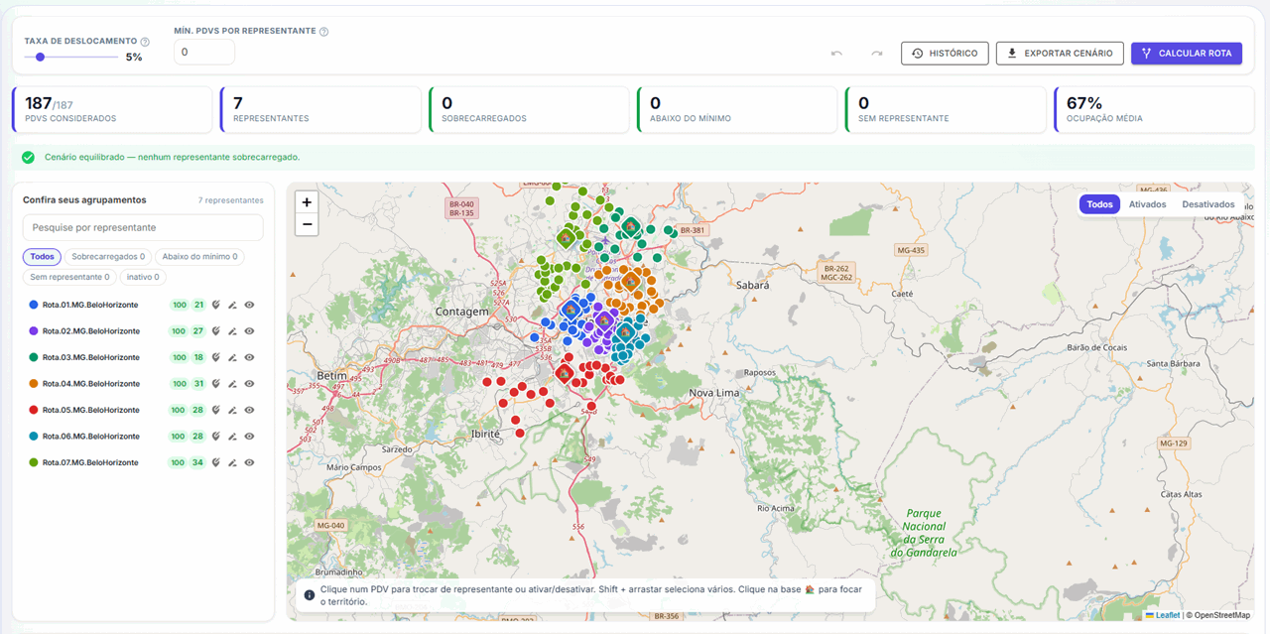Click the red base house marker on map
Screen dimensions: 1270x634
tap(564, 374)
